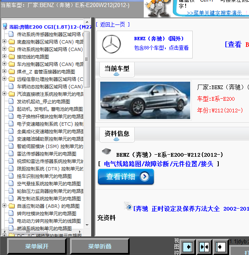Click folder icon of 自适应制动器 (ABR) 的电路图
Viewport: 249px width, 255px height.
point(12,206)
